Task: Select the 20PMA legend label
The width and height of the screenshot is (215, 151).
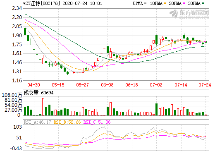Action: pyautogui.click(x=175, y=3)
